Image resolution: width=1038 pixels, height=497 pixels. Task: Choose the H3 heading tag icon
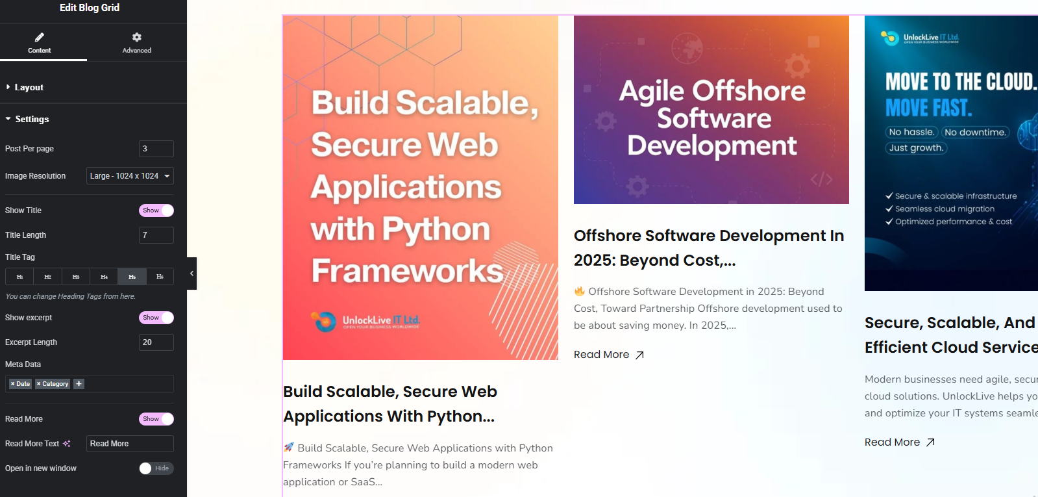point(76,277)
